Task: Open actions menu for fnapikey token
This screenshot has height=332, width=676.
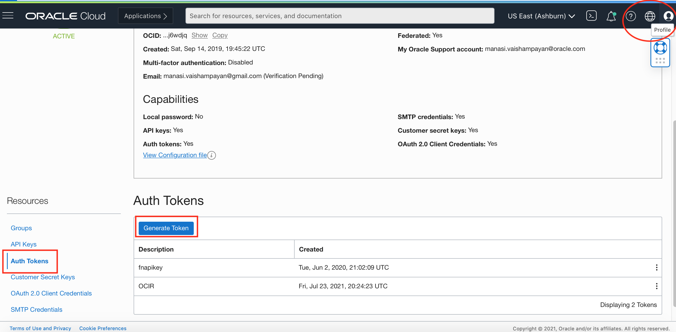Action: [x=657, y=268]
